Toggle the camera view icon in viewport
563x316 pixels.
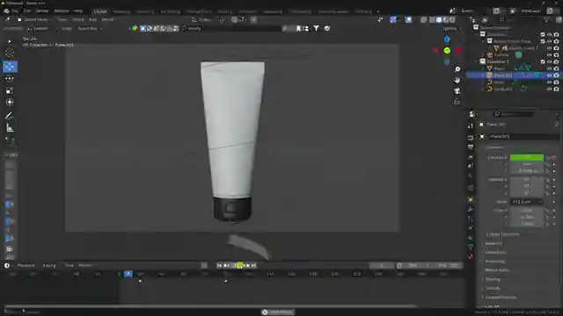[457, 91]
